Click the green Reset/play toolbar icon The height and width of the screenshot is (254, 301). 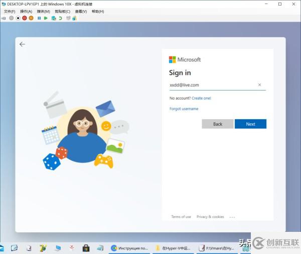point(46,18)
